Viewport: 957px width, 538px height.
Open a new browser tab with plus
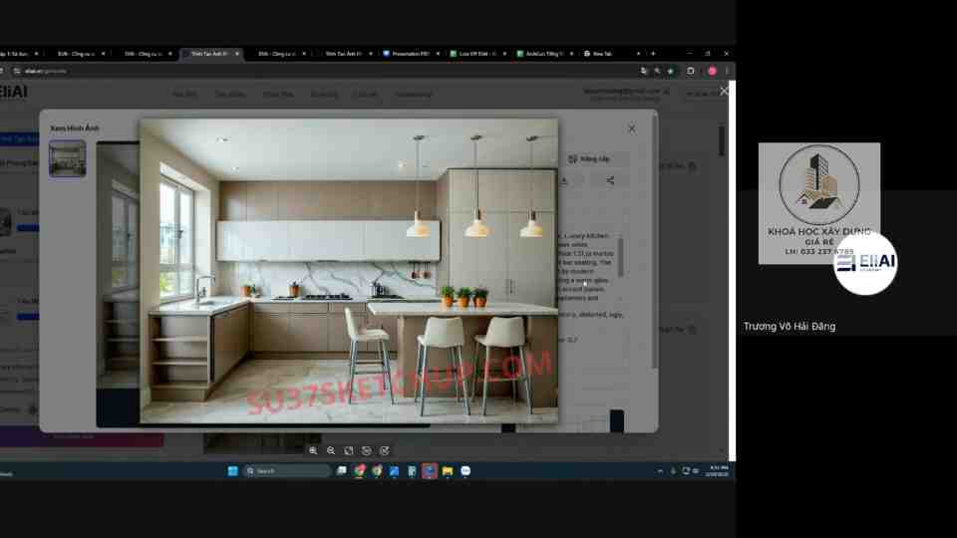point(653,54)
